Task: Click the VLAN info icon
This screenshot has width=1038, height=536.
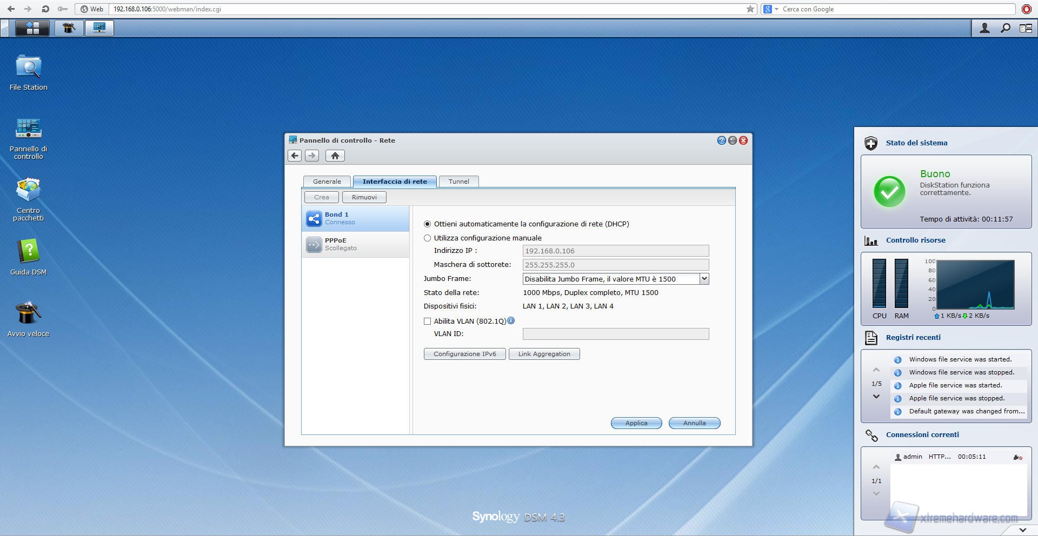Action: point(511,320)
